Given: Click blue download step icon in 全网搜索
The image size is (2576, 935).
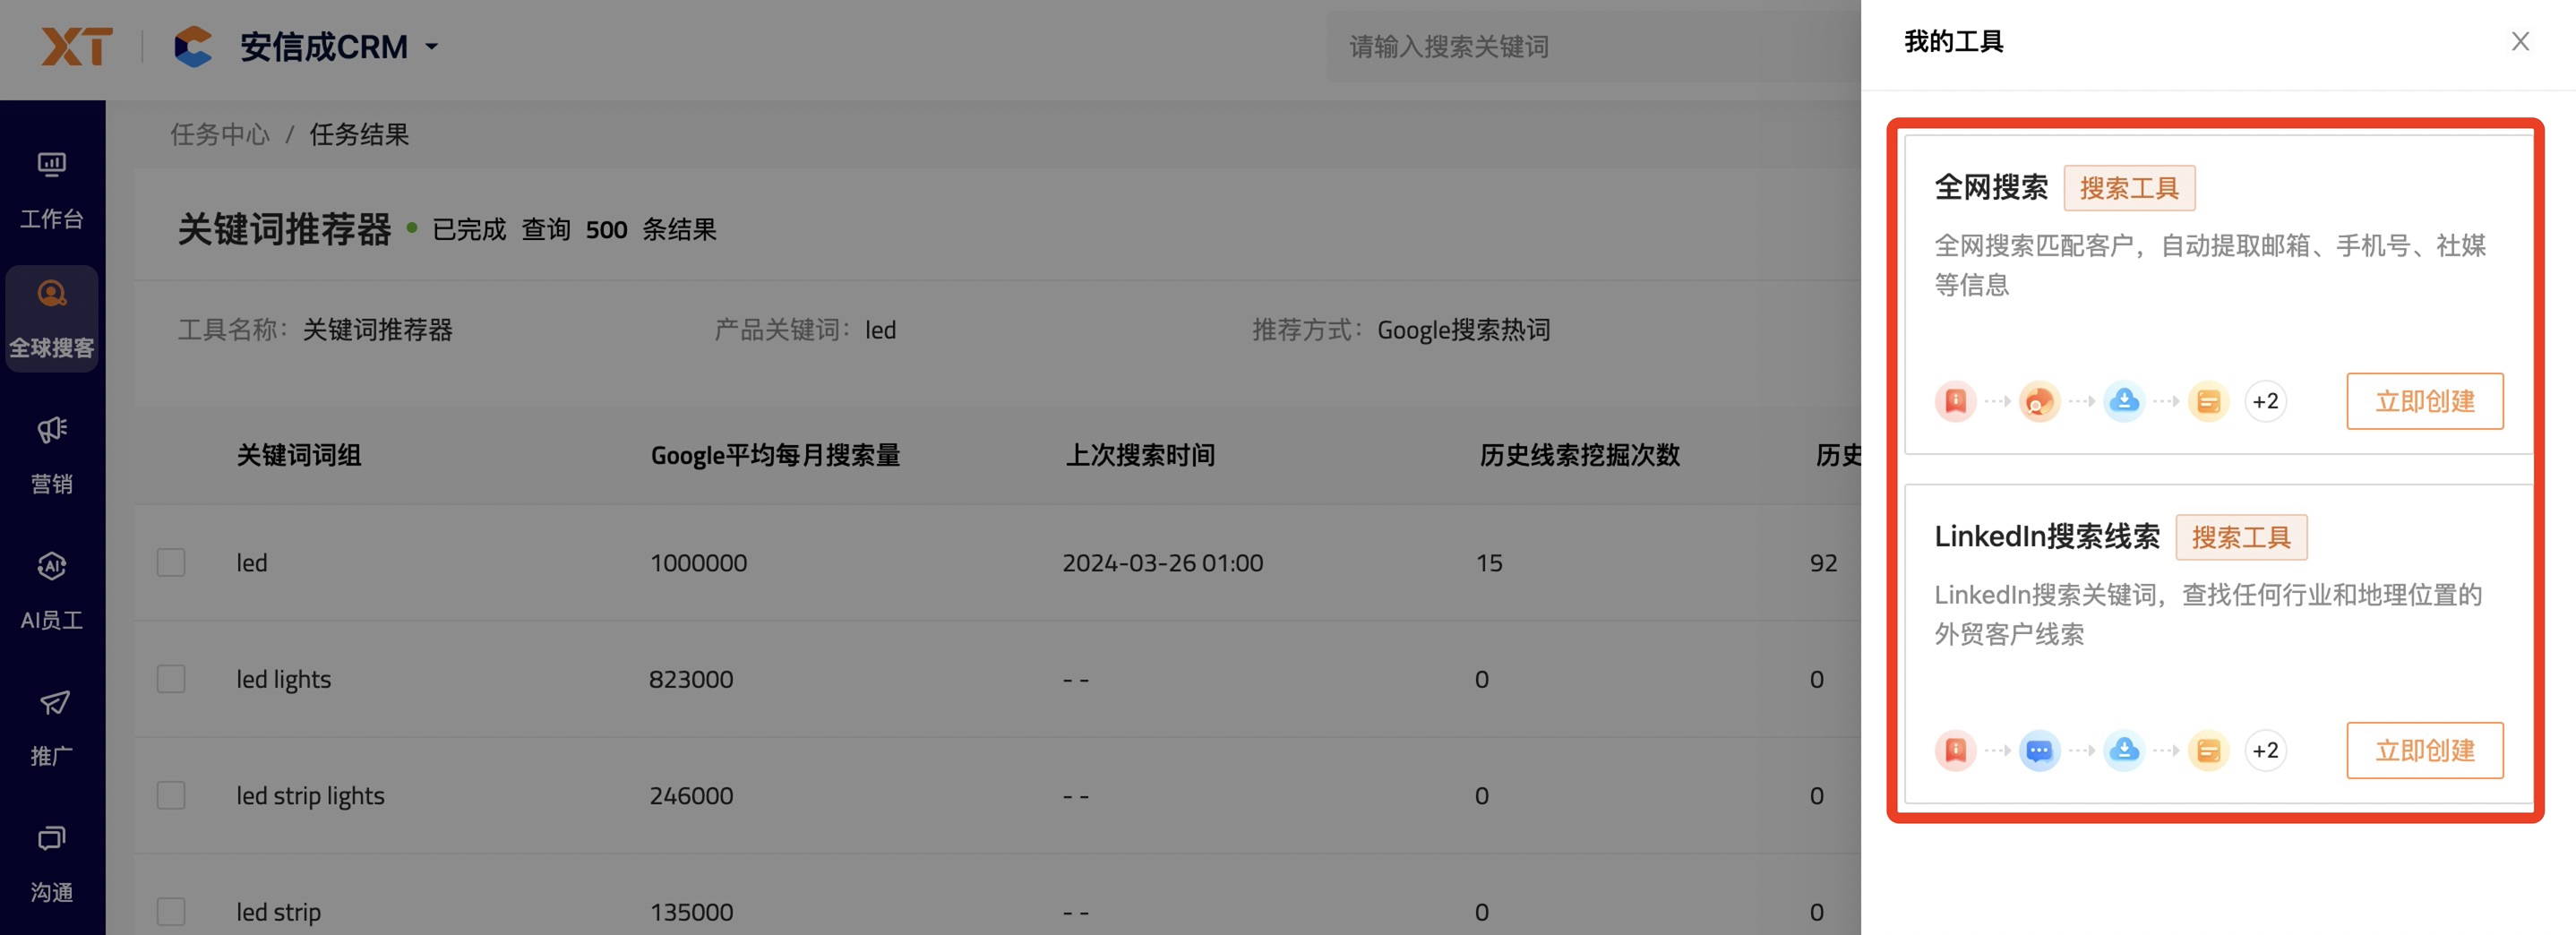Looking at the screenshot, I should (2124, 401).
